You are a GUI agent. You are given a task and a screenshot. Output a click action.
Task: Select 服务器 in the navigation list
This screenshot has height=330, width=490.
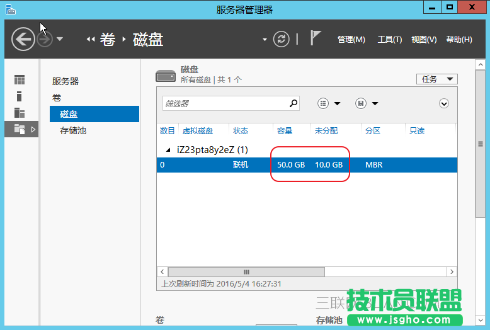tap(66, 81)
